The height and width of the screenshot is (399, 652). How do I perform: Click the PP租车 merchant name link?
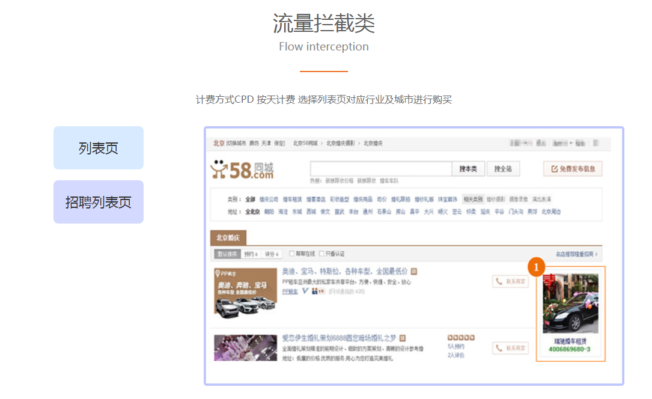point(290,292)
